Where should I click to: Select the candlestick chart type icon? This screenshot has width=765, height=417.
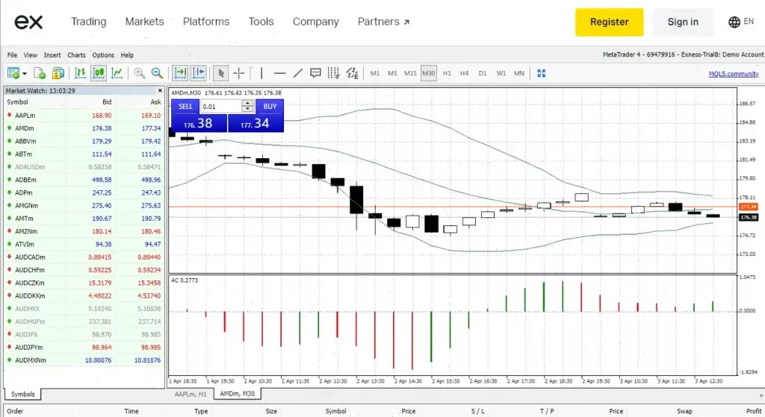(x=99, y=73)
